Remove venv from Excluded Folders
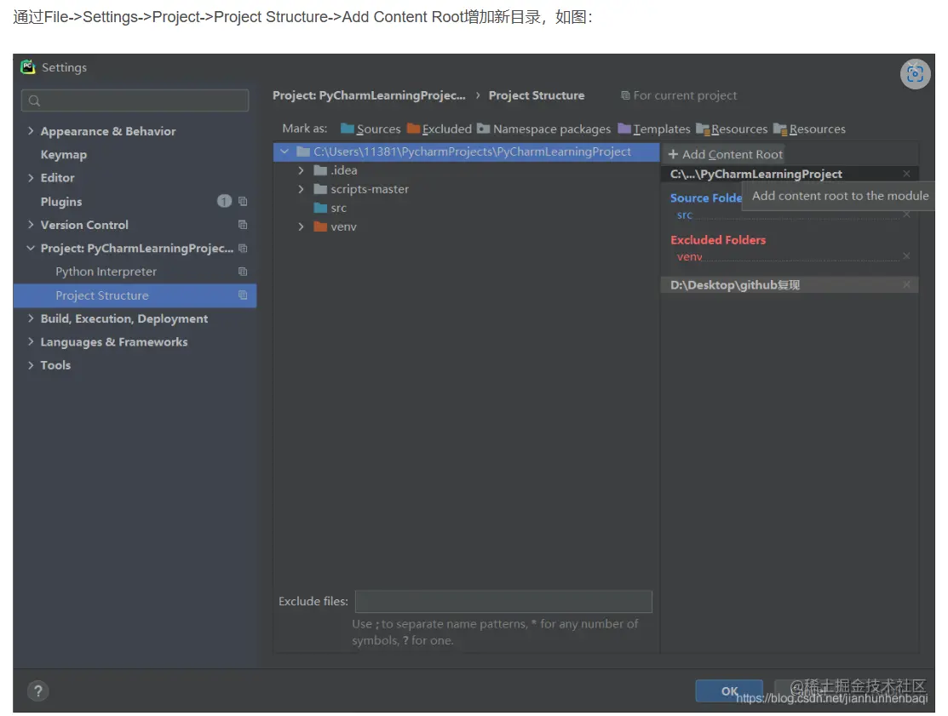The image size is (948, 716). point(906,256)
